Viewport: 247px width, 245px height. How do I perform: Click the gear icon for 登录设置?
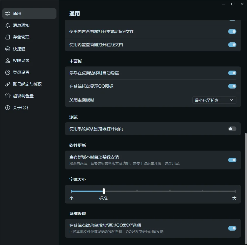8,72
